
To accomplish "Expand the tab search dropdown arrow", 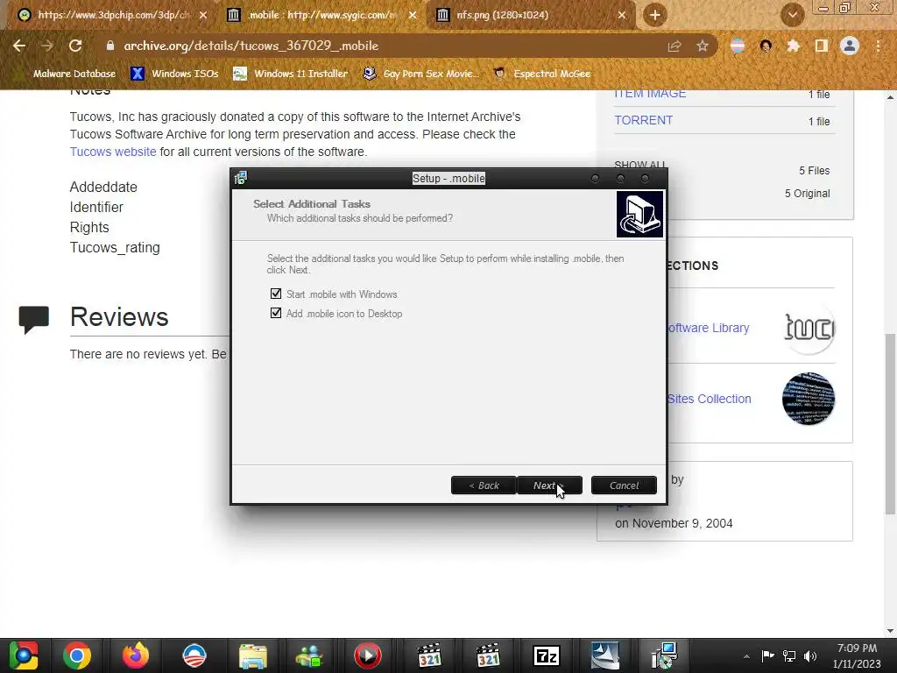I will 792,15.
